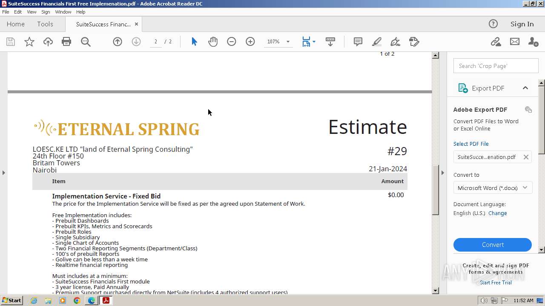Click the cloud upload icon
The height and width of the screenshot is (306, 545).
(48, 42)
